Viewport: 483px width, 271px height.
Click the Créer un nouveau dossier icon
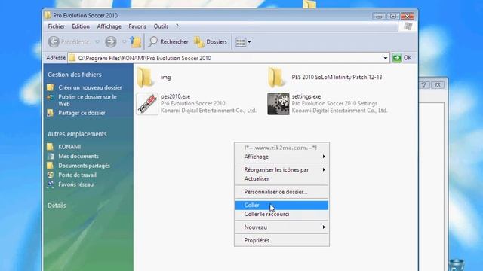[51, 87]
